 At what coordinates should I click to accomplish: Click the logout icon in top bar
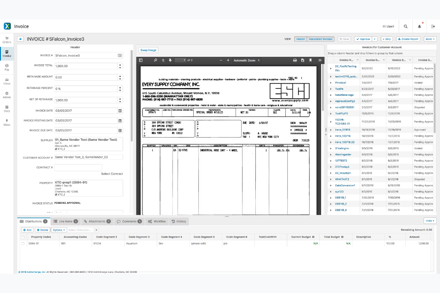pyautogui.click(x=433, y=26)
